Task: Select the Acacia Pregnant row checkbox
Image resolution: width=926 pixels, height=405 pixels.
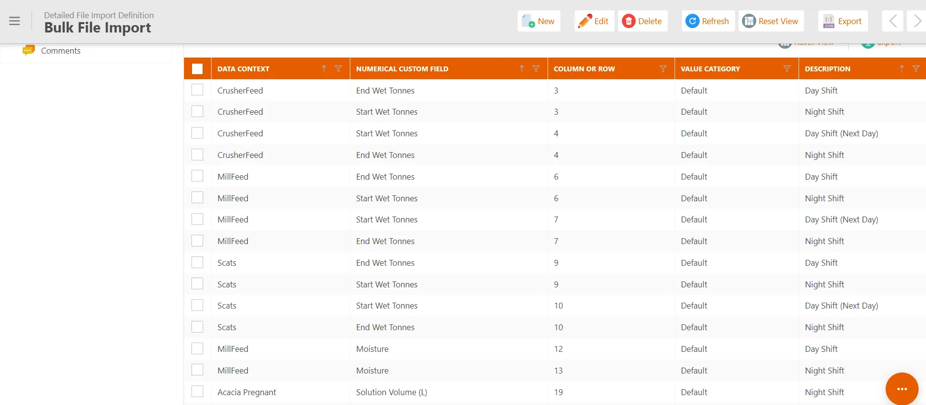Action: pos(197,392)
